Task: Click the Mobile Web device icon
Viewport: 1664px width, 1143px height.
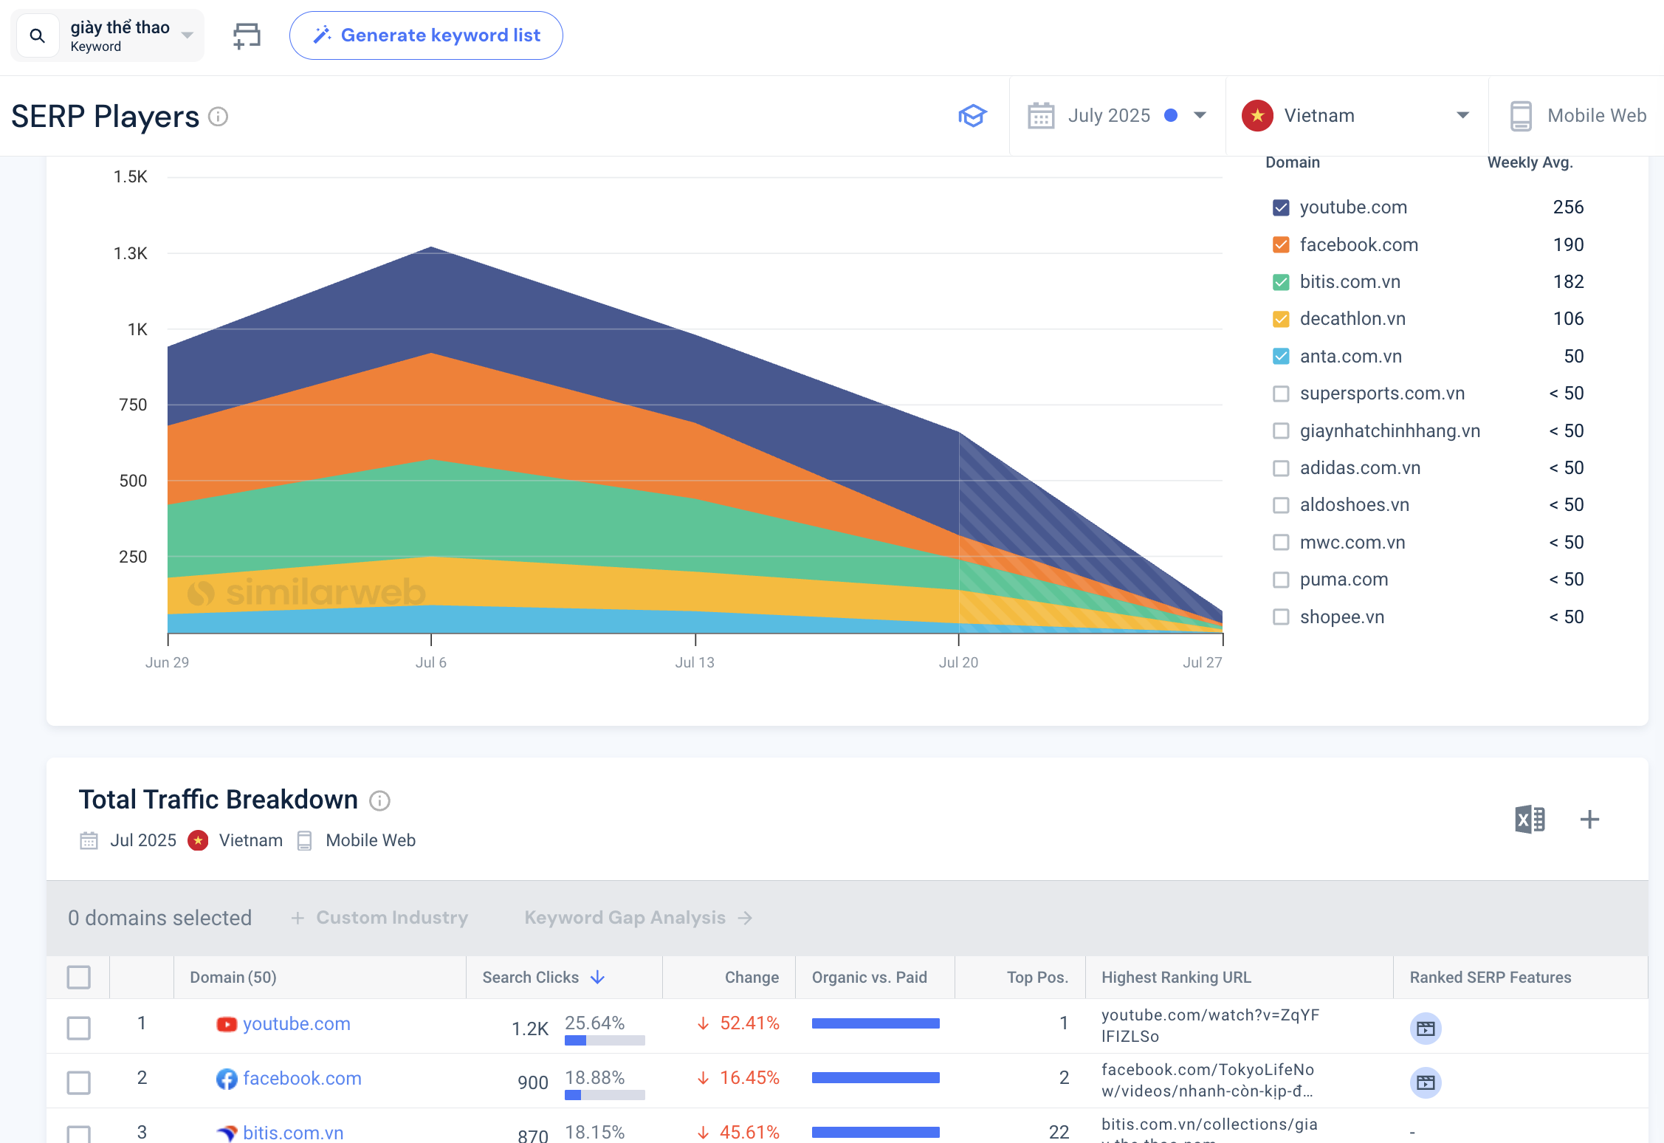Action: [1521, 116]
